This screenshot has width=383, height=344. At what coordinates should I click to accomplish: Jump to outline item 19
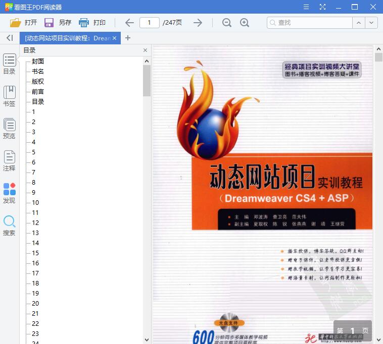point(35,293)
